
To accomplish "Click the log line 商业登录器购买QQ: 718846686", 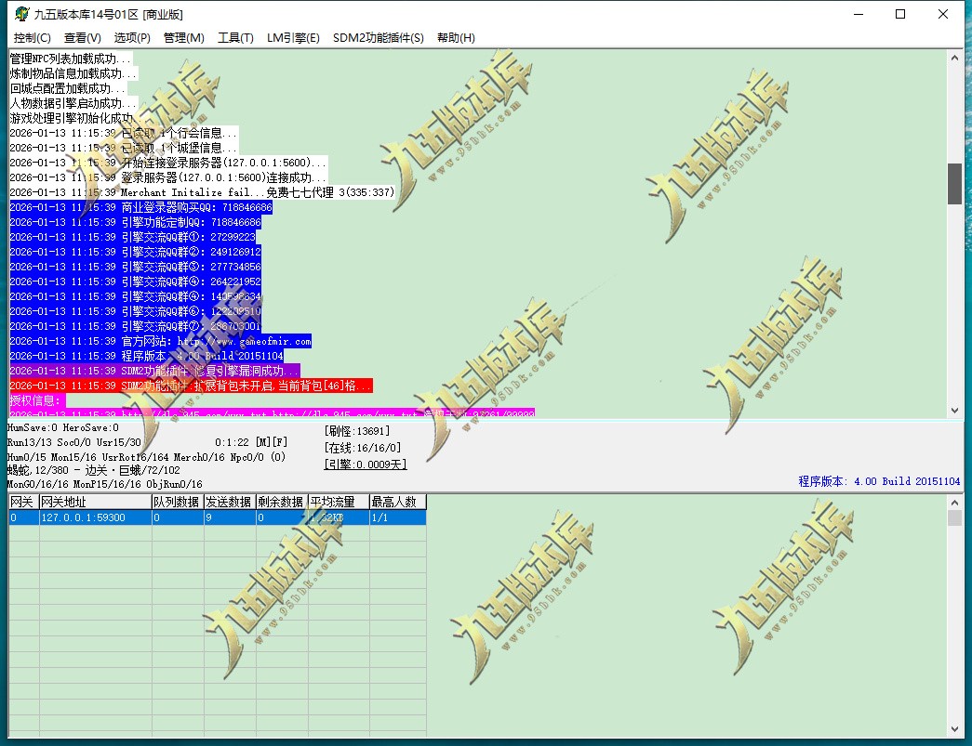I will pos(140,207).
